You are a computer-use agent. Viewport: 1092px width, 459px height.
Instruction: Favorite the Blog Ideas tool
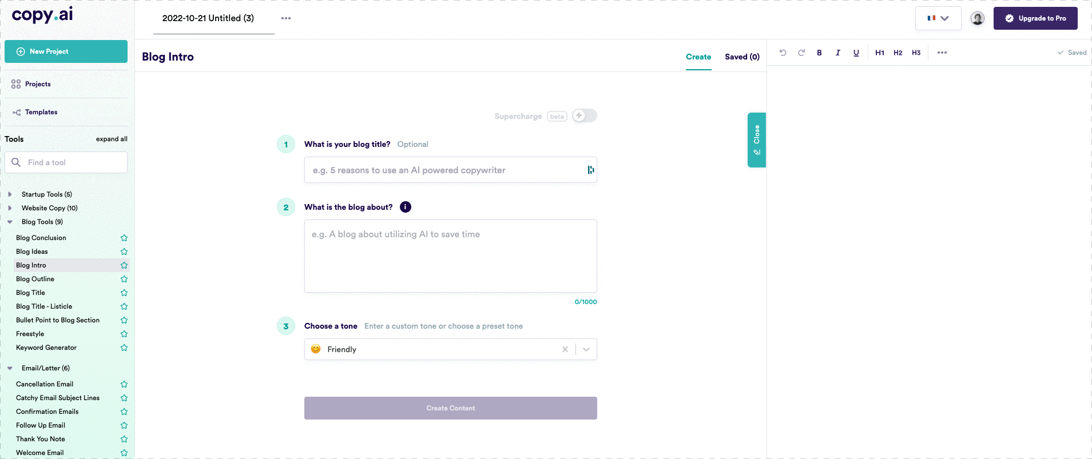(124, 252)
